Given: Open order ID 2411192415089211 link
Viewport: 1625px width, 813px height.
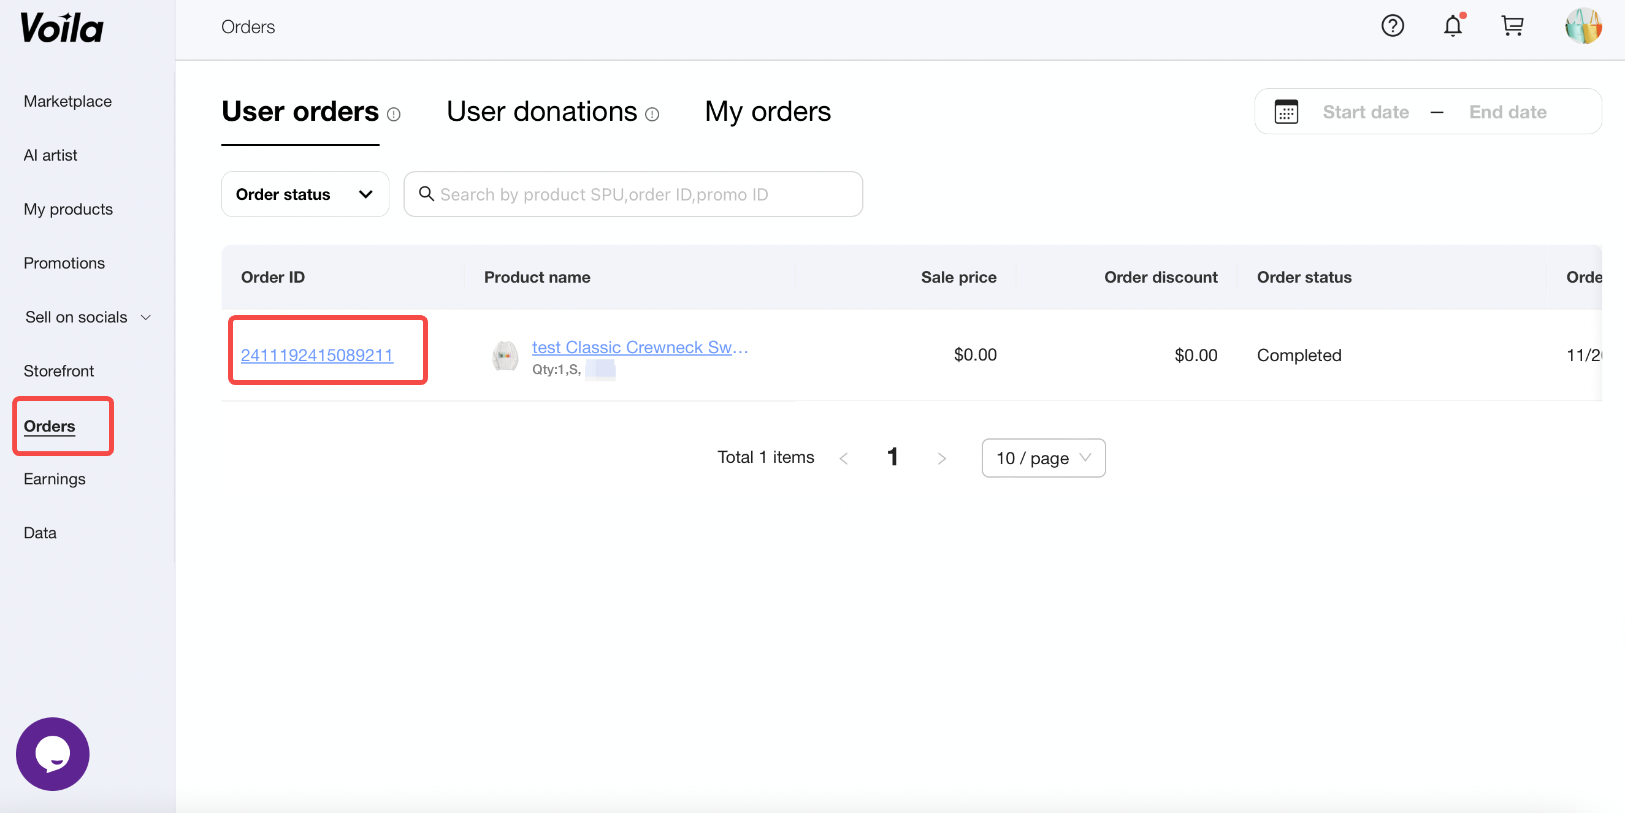Looking at the screenshot, I should coord(316,355).
